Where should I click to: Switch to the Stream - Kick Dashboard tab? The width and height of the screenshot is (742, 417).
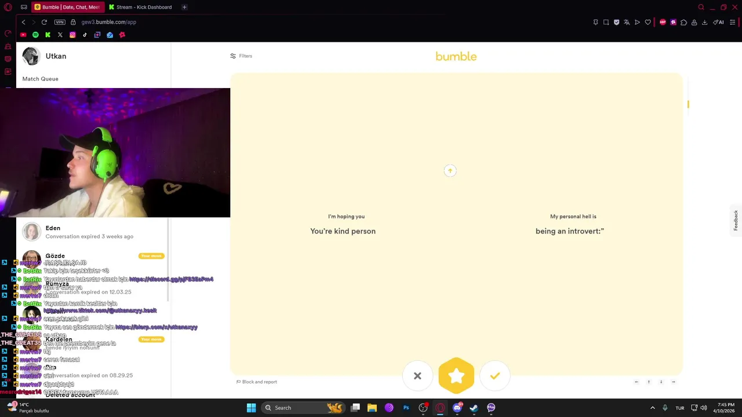(141, 7)
